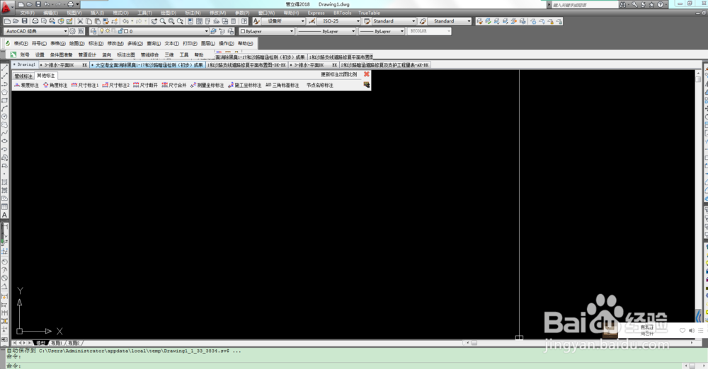
Task: Click the Save icon in standard toolbar
Action: pos(25,21)
